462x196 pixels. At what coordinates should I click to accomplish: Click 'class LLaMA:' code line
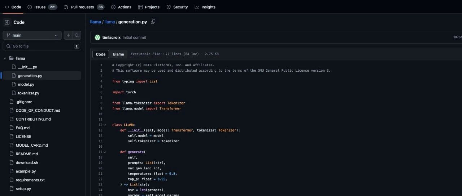124,125
